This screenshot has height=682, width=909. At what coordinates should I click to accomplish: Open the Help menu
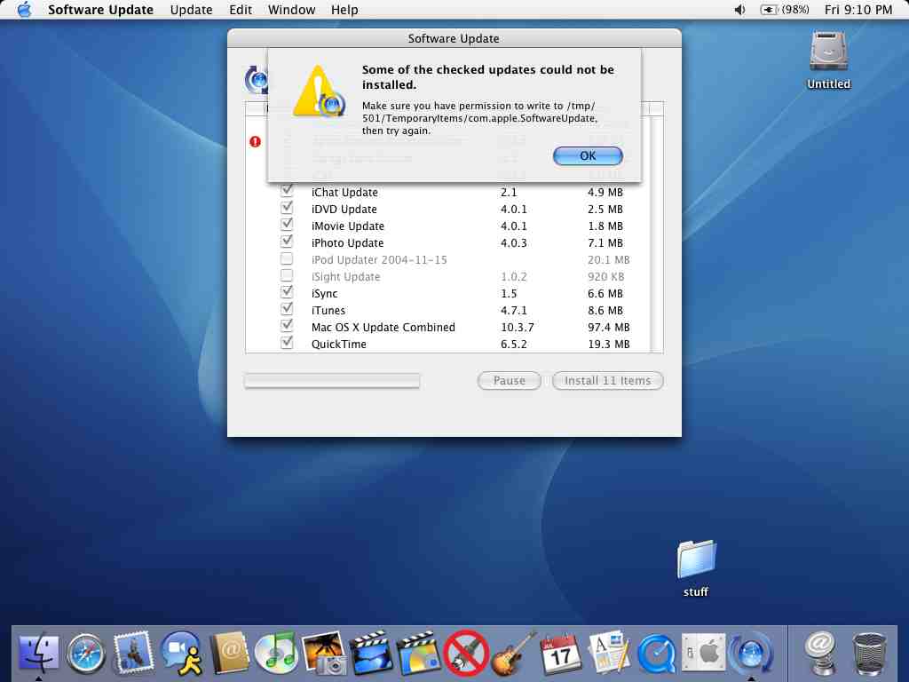click(x=344, y=10)
